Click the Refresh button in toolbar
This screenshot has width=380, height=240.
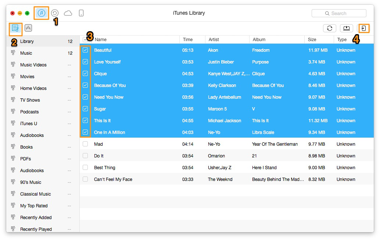[330, 28]
